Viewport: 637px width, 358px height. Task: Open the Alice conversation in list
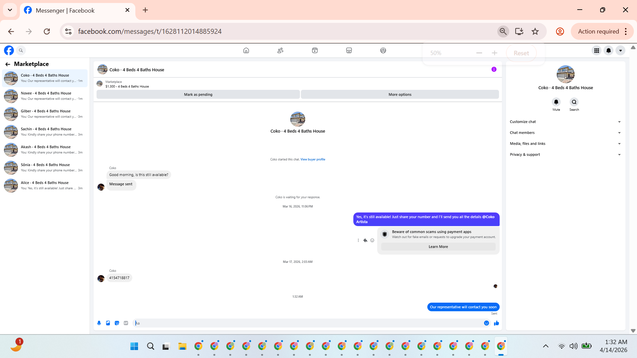45,185
